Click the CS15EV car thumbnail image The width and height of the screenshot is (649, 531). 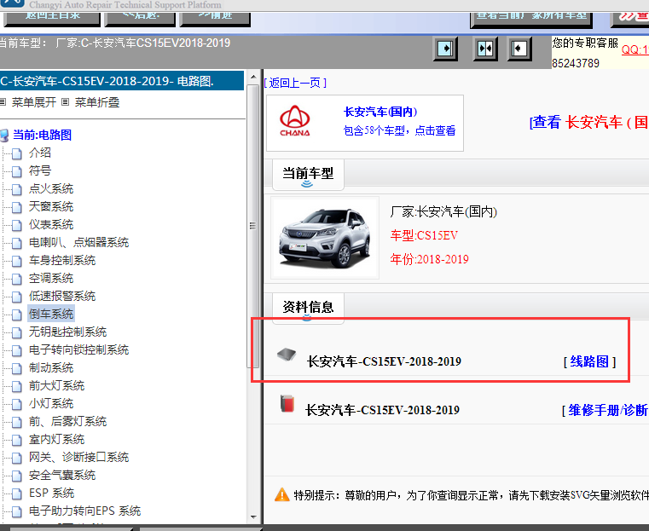[325, 238]
